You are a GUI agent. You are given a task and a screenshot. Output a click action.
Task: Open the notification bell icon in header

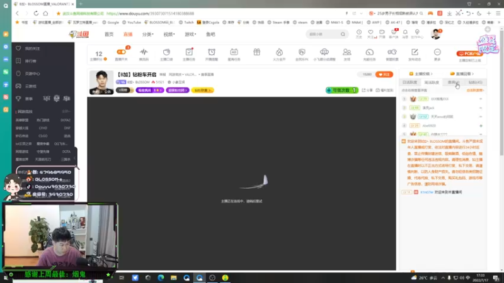pos(405,32)
